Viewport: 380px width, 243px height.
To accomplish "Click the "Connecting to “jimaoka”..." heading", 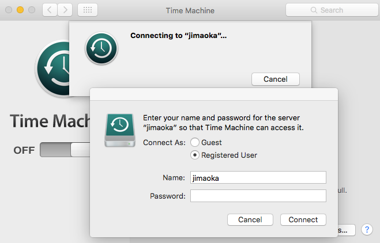I will [178, 36].
